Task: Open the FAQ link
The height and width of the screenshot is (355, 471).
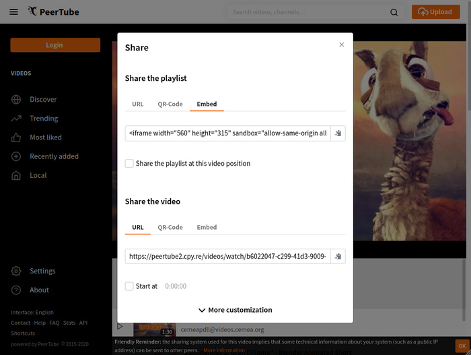Action: (x=55, y=323)
